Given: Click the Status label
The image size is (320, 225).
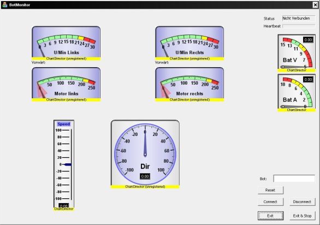Looking at the screenshot, I should [269, 19].
